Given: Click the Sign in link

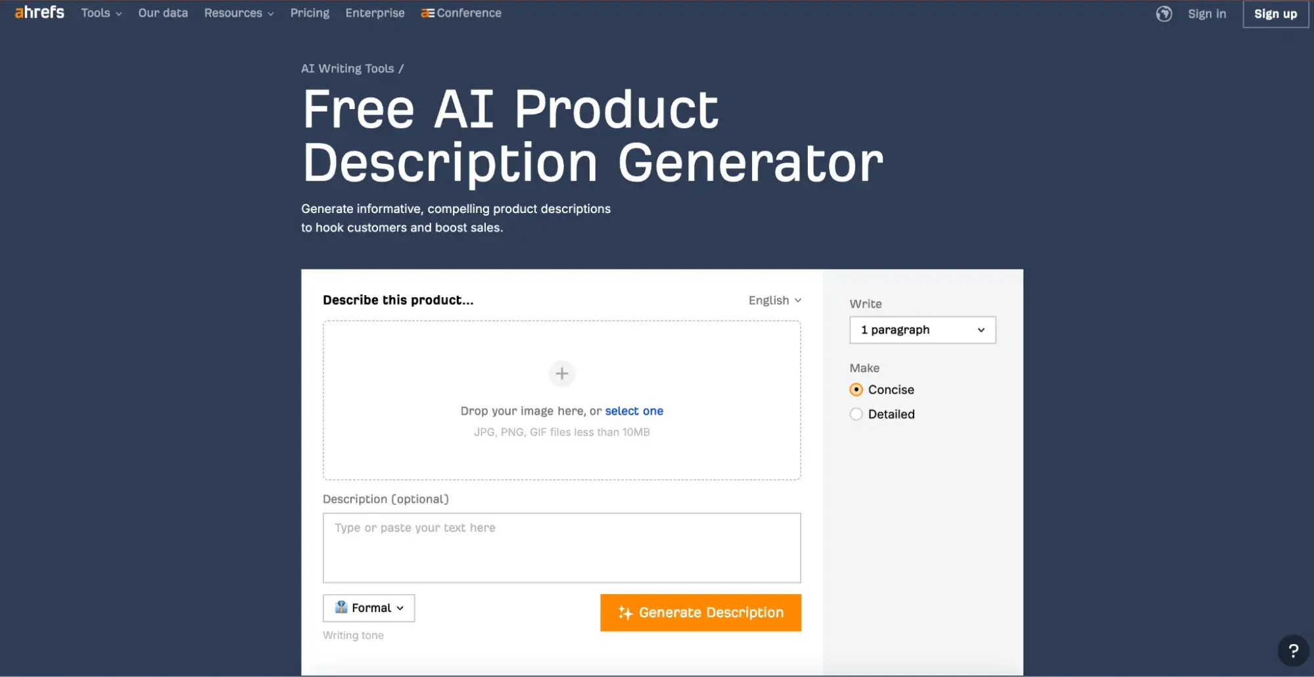Looking at the screenshot, I should 1206,14.
